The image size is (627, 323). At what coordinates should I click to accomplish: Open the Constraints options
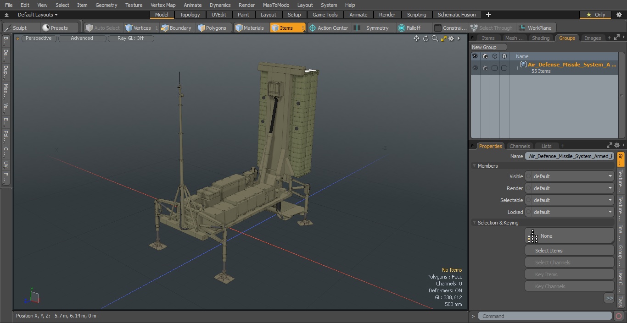point(450,28)
